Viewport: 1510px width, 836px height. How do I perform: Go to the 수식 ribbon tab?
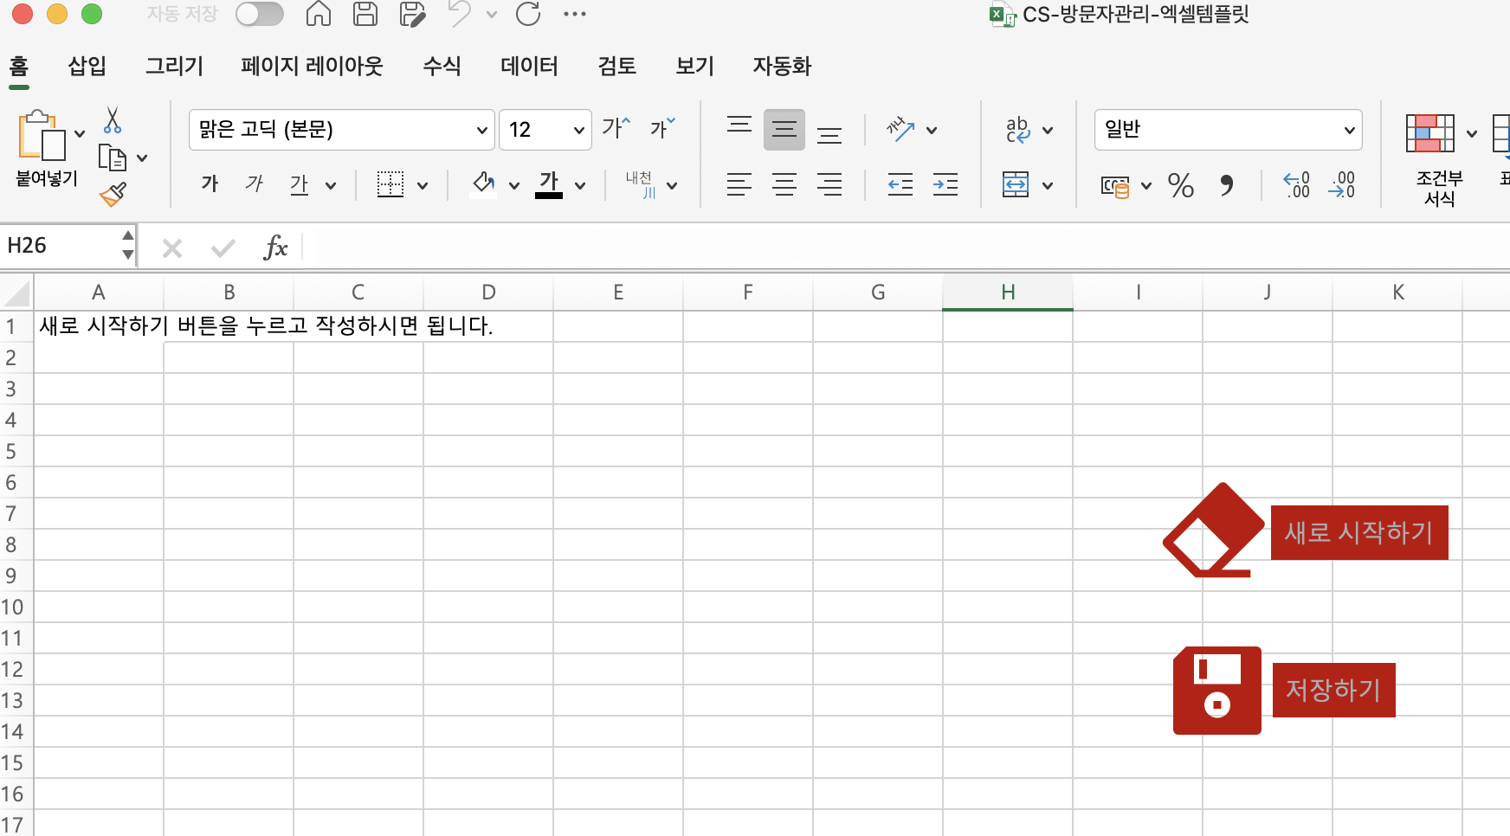pyautogui.click(x=442, y=66)
